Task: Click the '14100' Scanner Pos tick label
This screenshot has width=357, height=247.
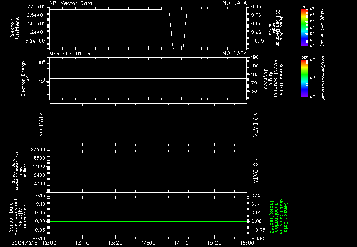Action: pos(38,166)
